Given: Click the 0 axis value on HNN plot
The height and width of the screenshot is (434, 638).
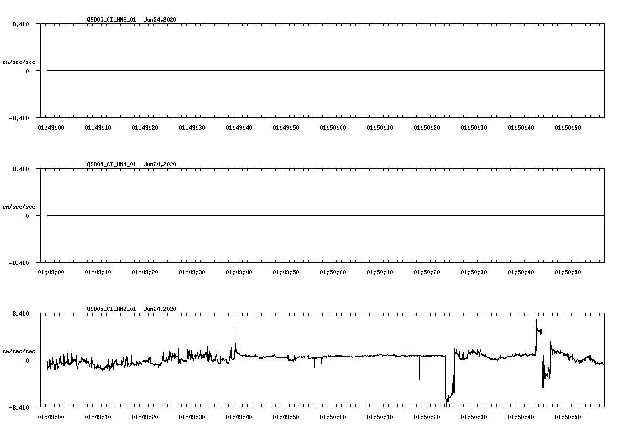Looking at the screenshot, I should point(27,216).
